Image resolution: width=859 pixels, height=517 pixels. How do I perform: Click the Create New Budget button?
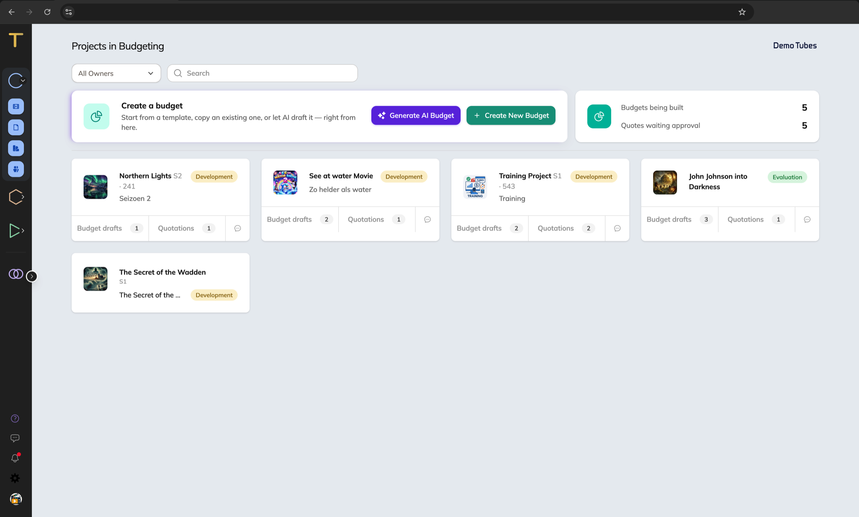(511, 116)
